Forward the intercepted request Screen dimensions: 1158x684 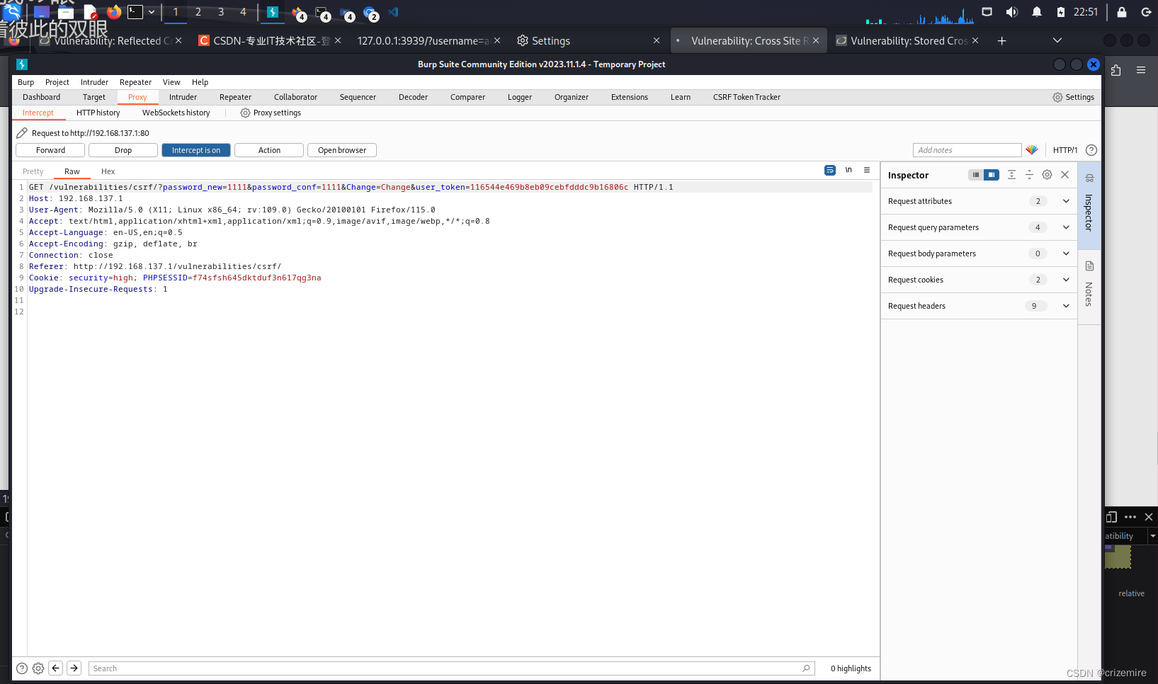click(50, 149)
